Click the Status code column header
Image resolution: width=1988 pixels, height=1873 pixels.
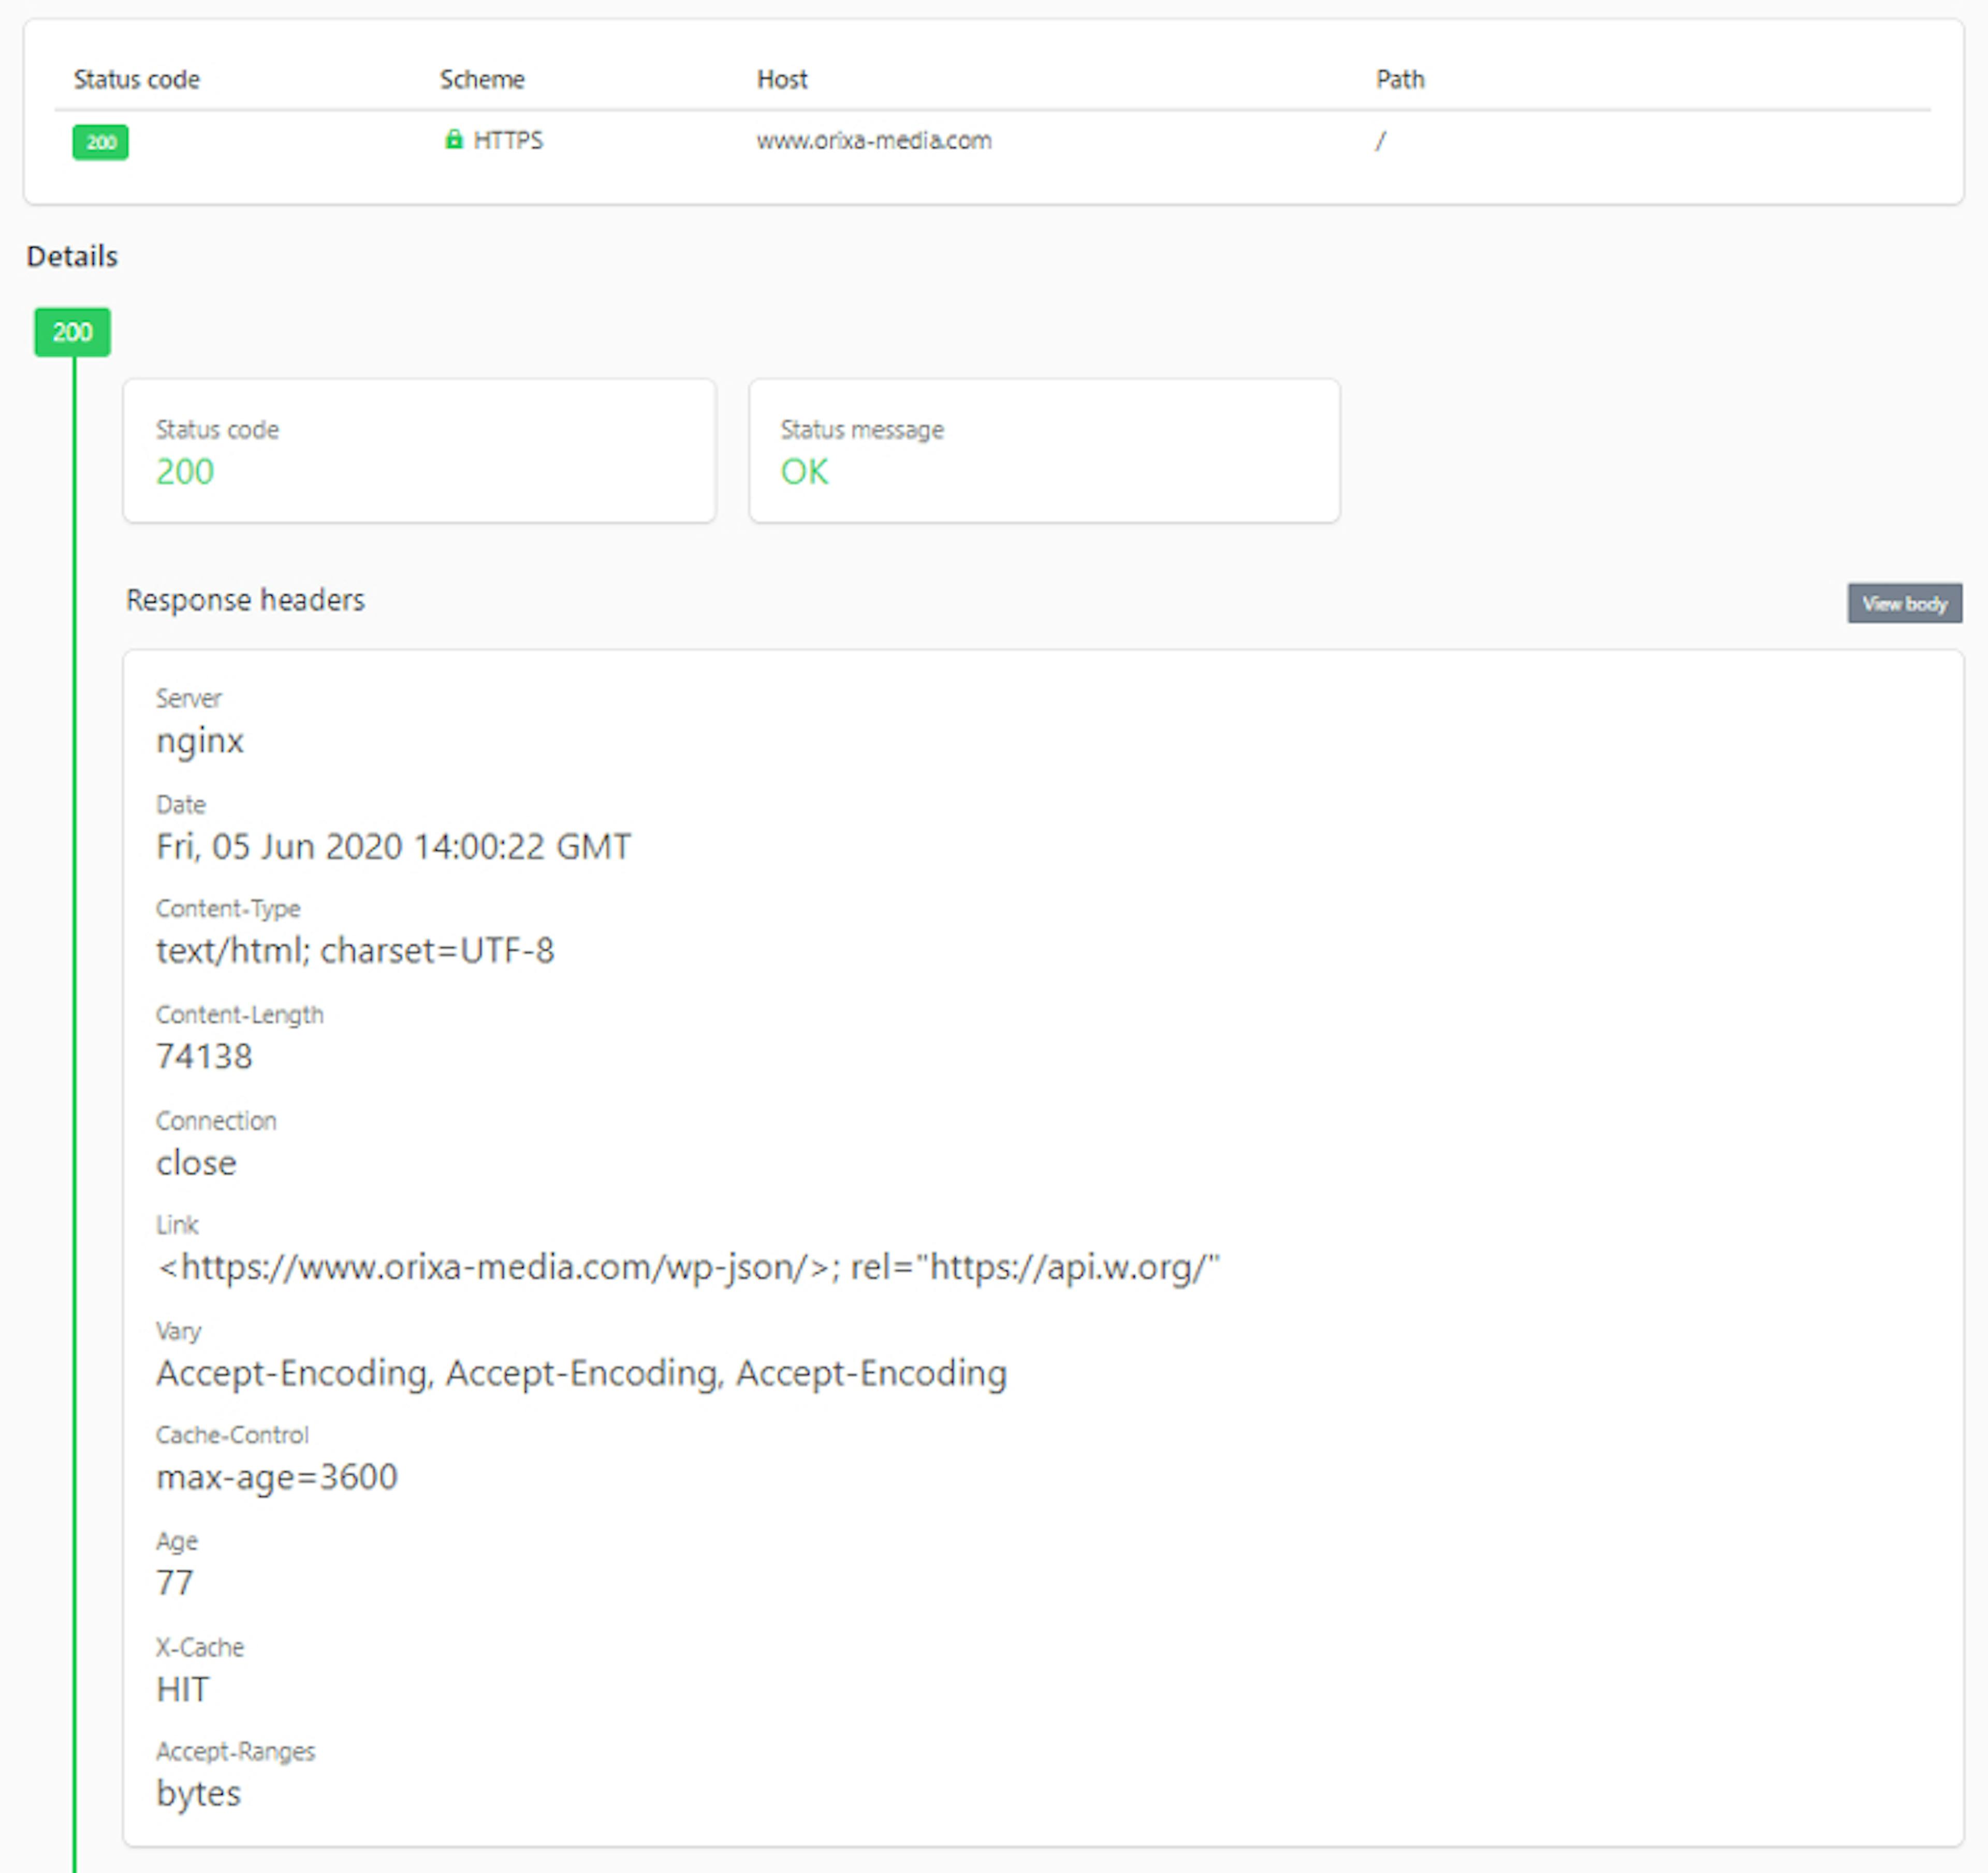tap(136, 79)
